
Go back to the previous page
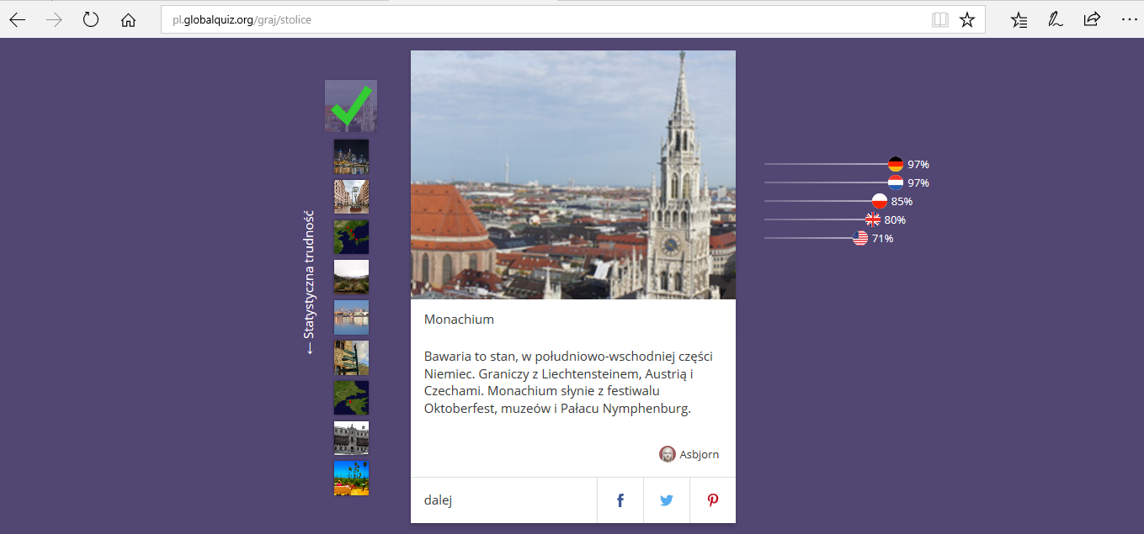[x=18, y=19]
